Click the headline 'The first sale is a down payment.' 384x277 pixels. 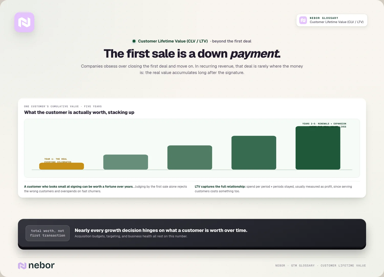click(192, 54)
